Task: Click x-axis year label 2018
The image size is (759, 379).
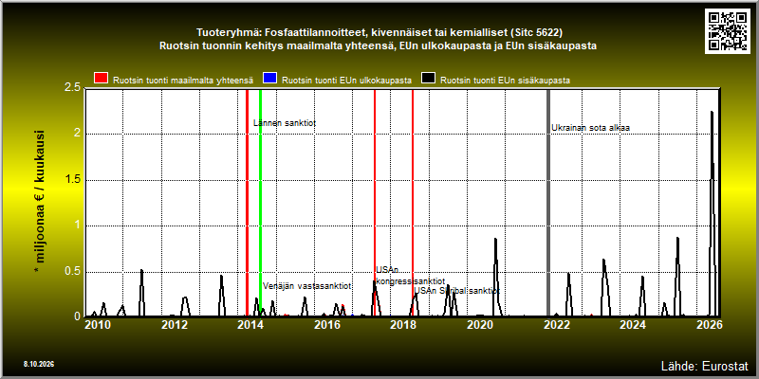Action: pos(403,325)
